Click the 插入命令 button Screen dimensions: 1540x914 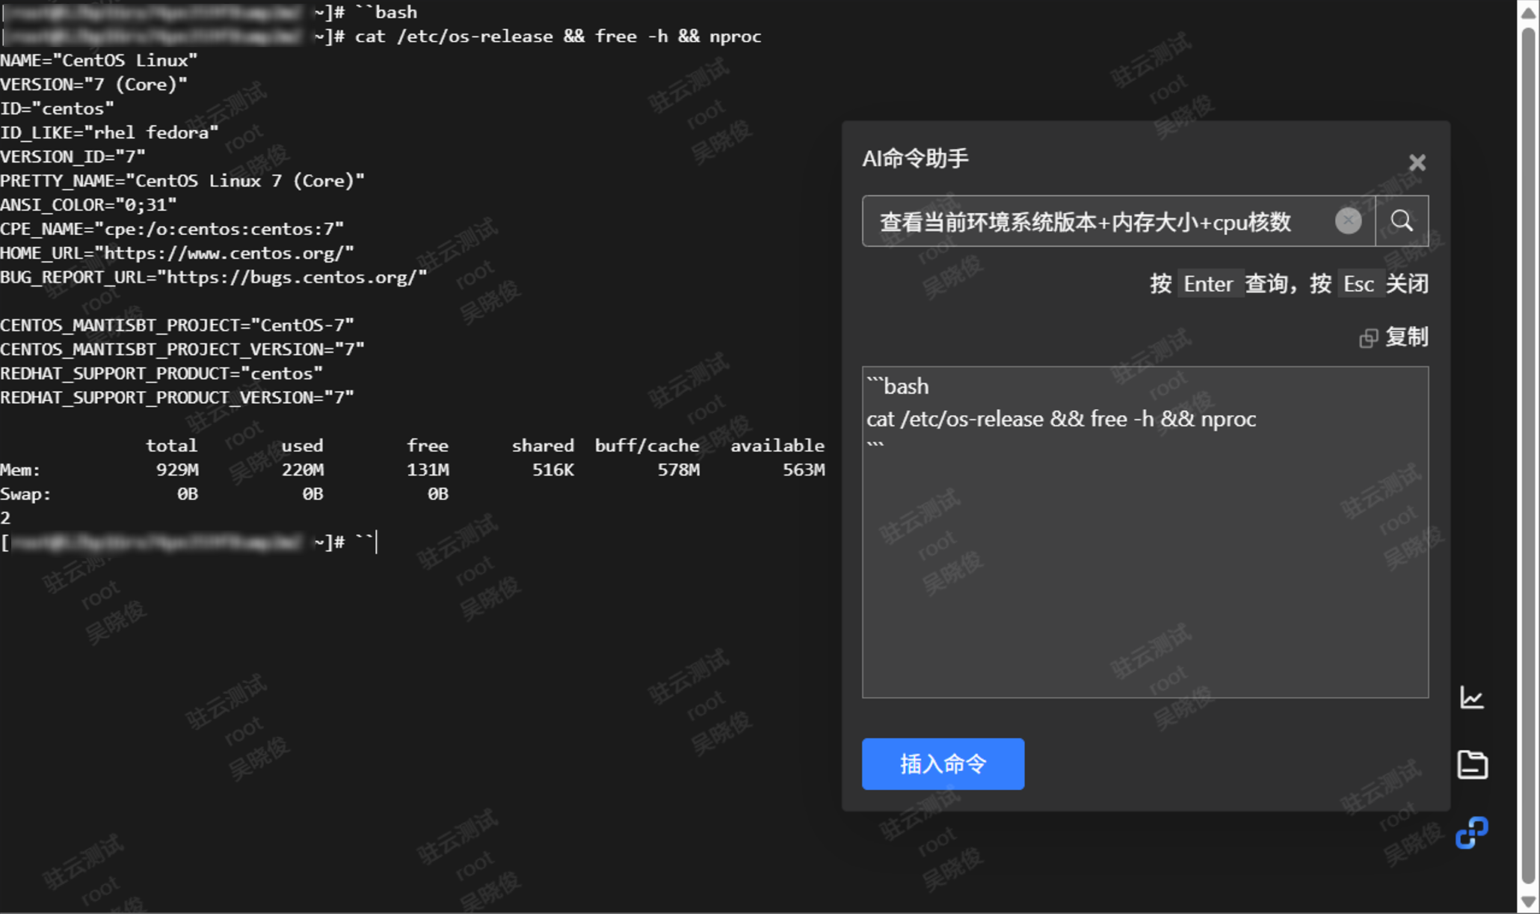tap(943, 764)
